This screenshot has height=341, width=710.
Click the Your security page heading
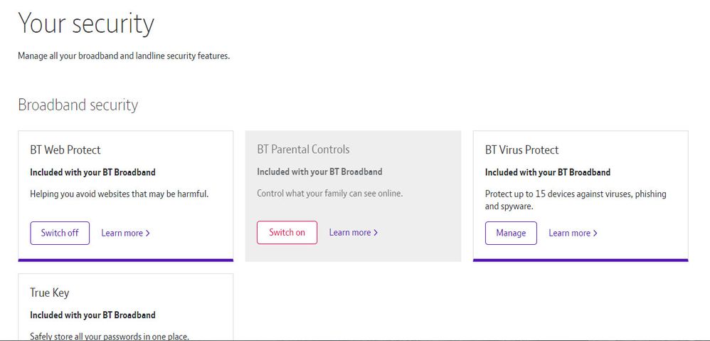(x=86, y=23)
